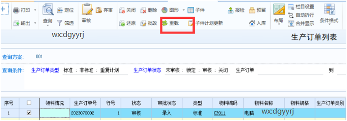Viewport: 347px width, 121px height.
Task: Click the 审批状态 column header
Action: click(167, 103)
